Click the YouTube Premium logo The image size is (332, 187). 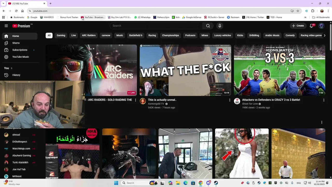click(21, 26)
